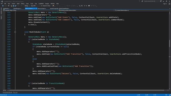171x96 pixels.
Task: Click the Sign in link
Action: [x=165, y=4]
